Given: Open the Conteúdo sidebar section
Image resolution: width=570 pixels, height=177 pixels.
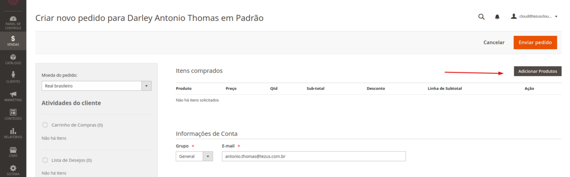Looking at the screenshot, I should click(x=13, y=115).
